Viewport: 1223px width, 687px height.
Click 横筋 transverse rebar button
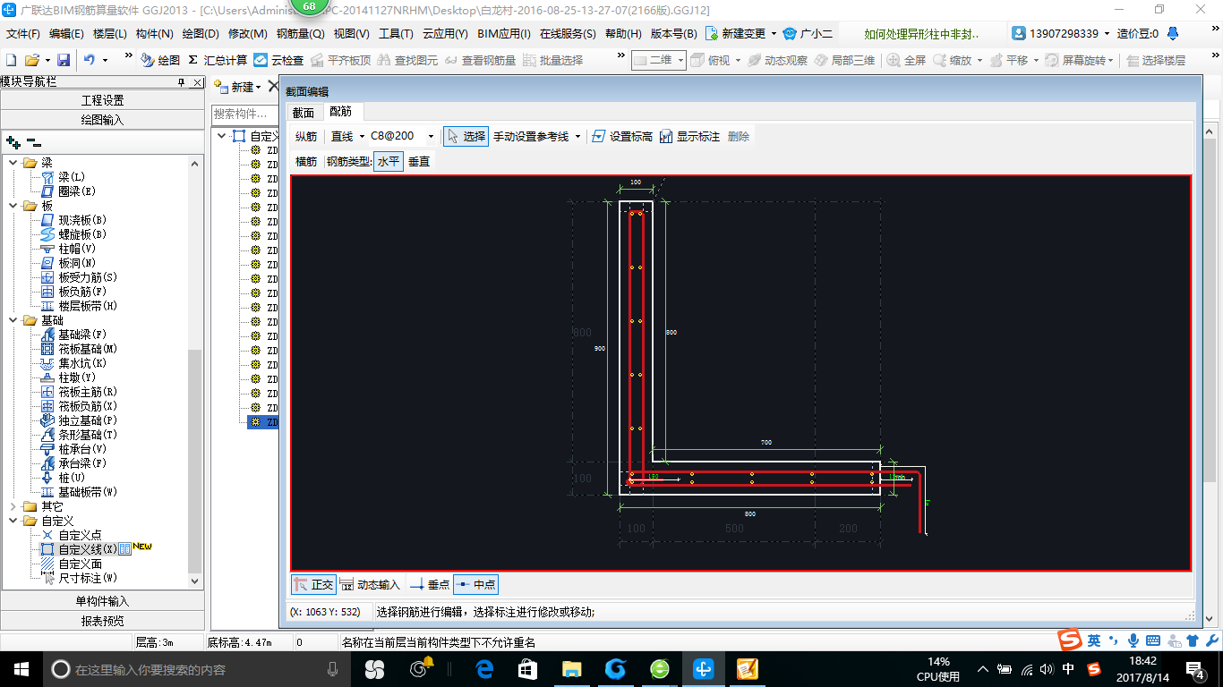tap(306, 161)
